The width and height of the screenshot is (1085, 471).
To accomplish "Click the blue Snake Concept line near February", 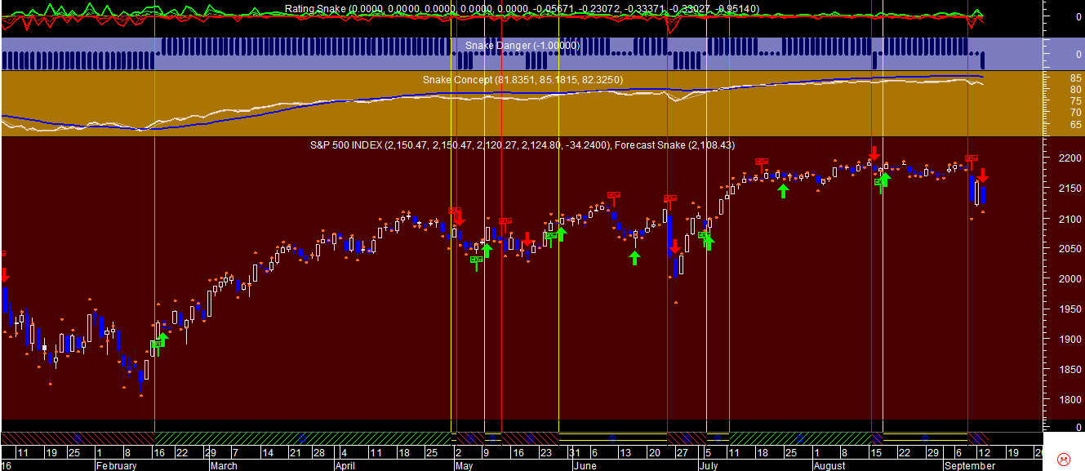I will coord(115,129).
